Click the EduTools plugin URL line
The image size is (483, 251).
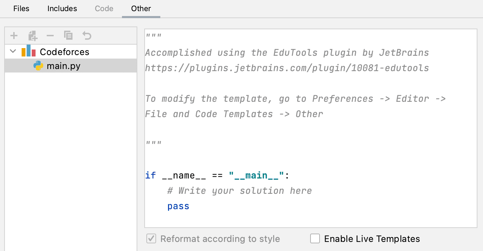pyautogui.click(x=287, y=68)
